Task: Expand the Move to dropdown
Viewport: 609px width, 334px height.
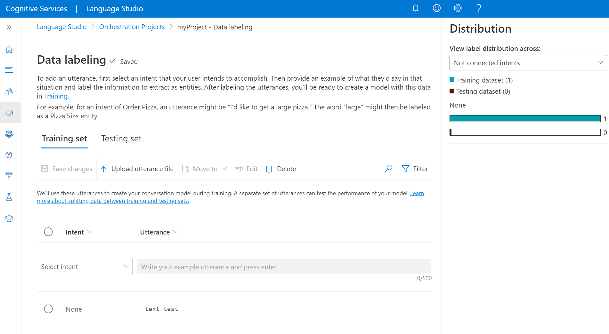Action: (x=205, y=169)
